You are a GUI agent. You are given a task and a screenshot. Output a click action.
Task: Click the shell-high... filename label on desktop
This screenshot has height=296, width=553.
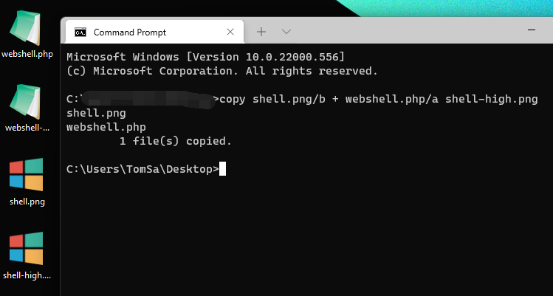[27, 275]
